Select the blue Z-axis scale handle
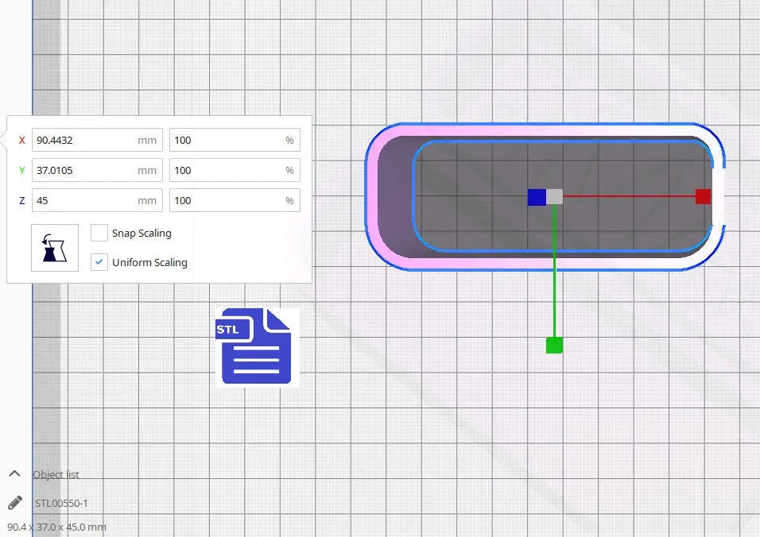760x537 pixels. coord(537,197)
